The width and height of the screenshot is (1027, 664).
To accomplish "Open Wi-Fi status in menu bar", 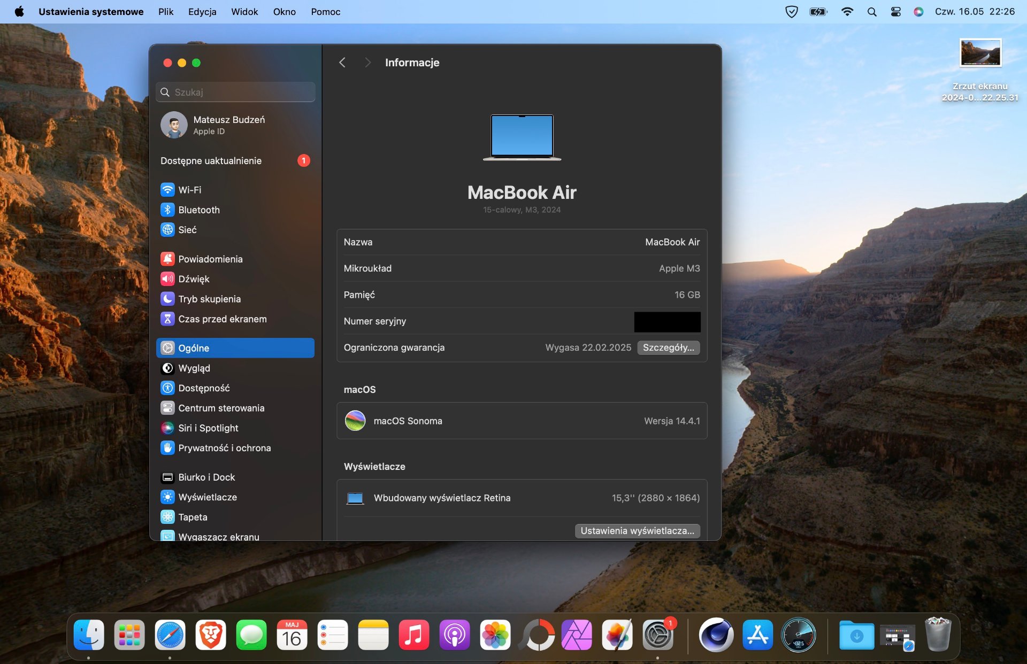I will pyautogui.click(x=847, y=12).
